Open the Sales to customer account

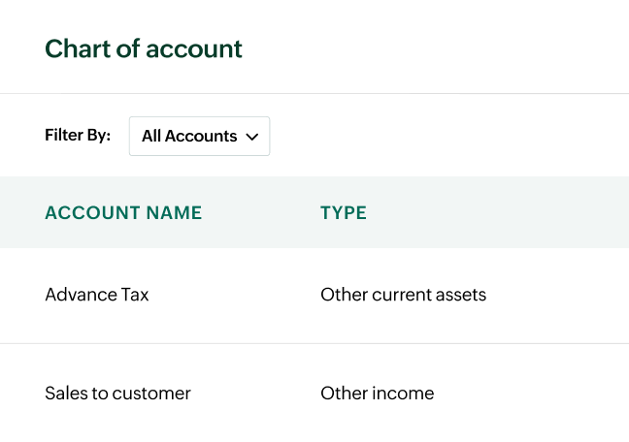click(117, 393)
